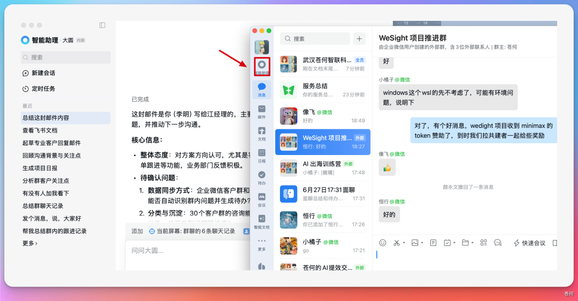Click the 问问大圆 input box
This screenshot has width=578, height=301.
tap(188, 255)
